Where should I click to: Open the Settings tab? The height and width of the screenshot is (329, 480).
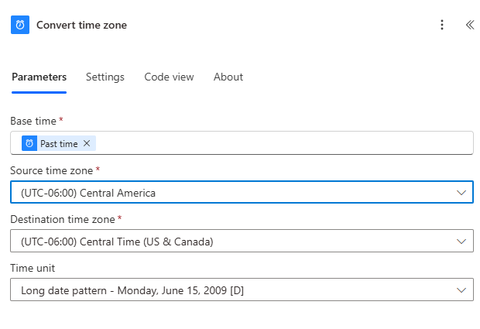(105, 77)
